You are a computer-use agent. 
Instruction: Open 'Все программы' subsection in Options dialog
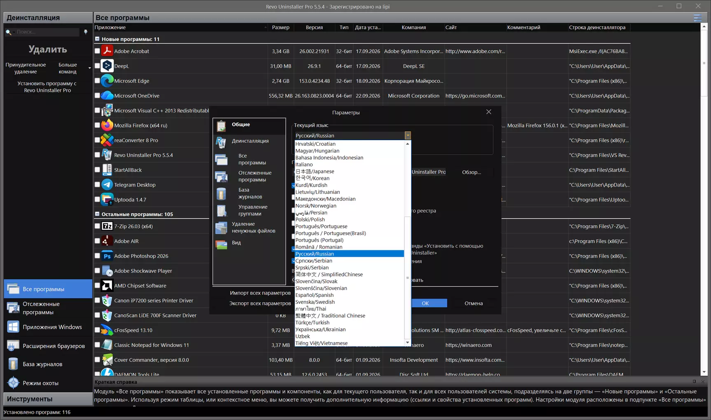tap(249, 159)
